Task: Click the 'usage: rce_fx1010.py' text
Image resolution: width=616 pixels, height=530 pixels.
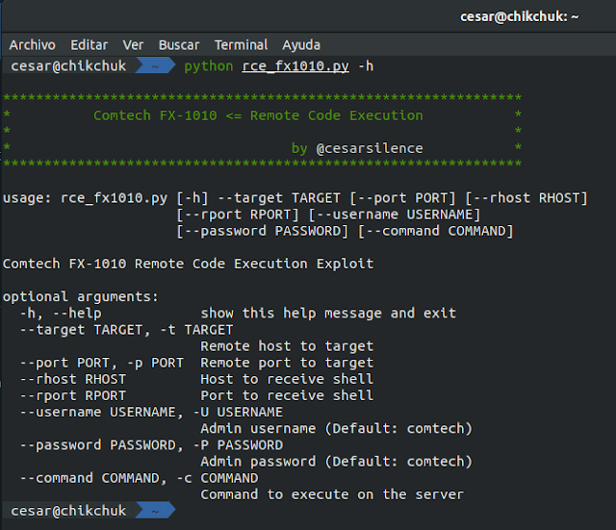Action: 86,198
